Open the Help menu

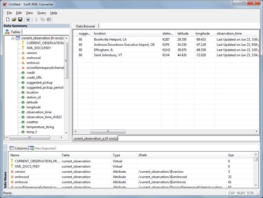pyautogui.click(x=54, y=13)
